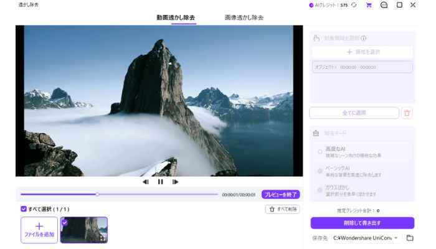This screenshot has width=436, height=249.
Task: Select the 高度なAI removal mode
Action: tap(320, 152)
